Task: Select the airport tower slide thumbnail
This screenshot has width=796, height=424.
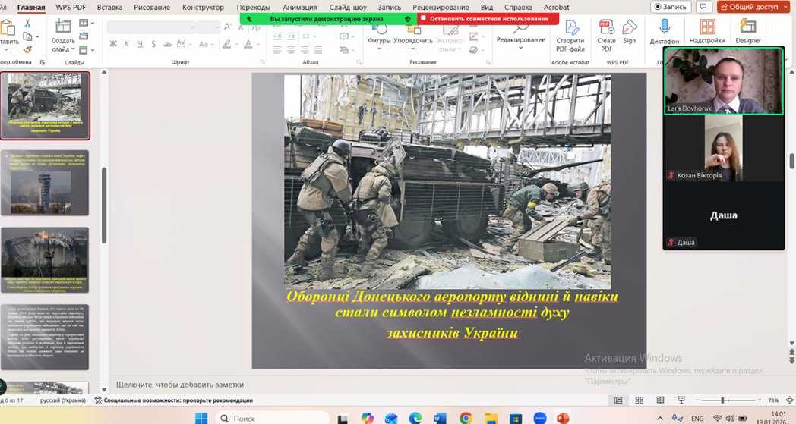Action: tap(45, 182)
